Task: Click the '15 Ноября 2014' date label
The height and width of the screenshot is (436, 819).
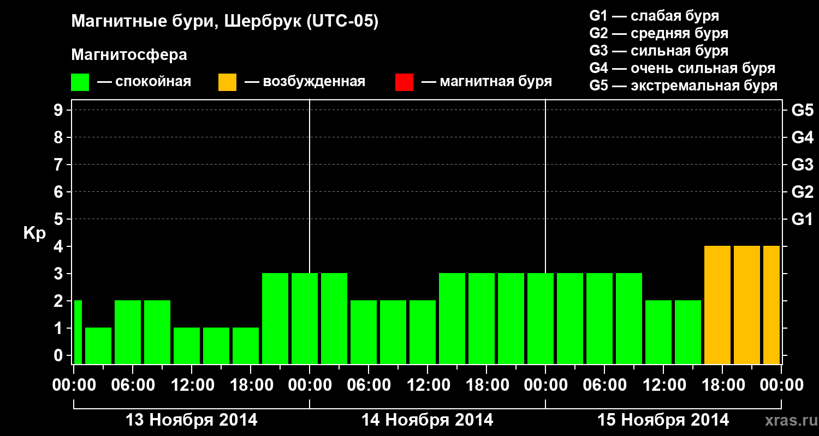Action: [x=663, y=420]
